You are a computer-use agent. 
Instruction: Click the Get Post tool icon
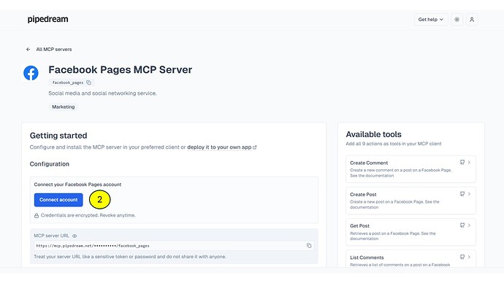(x=462, y=225)
